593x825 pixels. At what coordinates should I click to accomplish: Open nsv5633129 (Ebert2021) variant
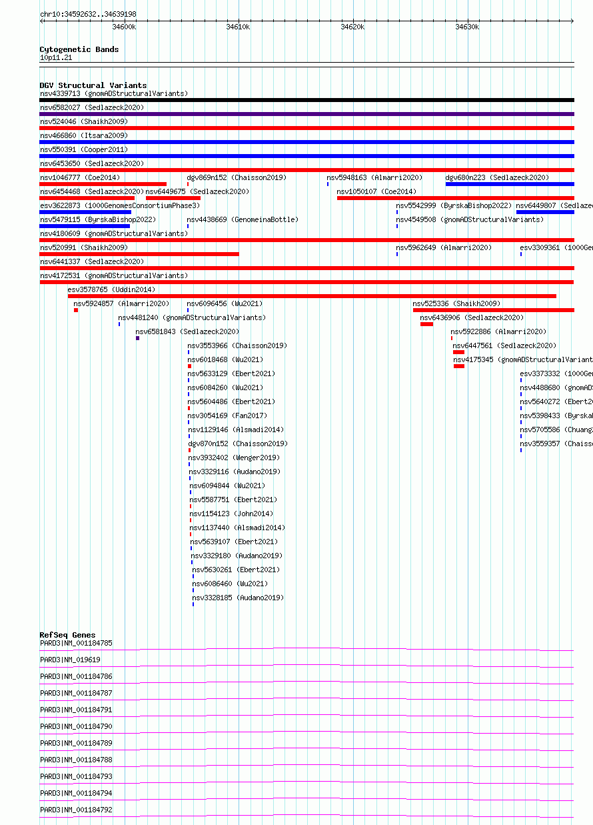(x=231, y=373)
